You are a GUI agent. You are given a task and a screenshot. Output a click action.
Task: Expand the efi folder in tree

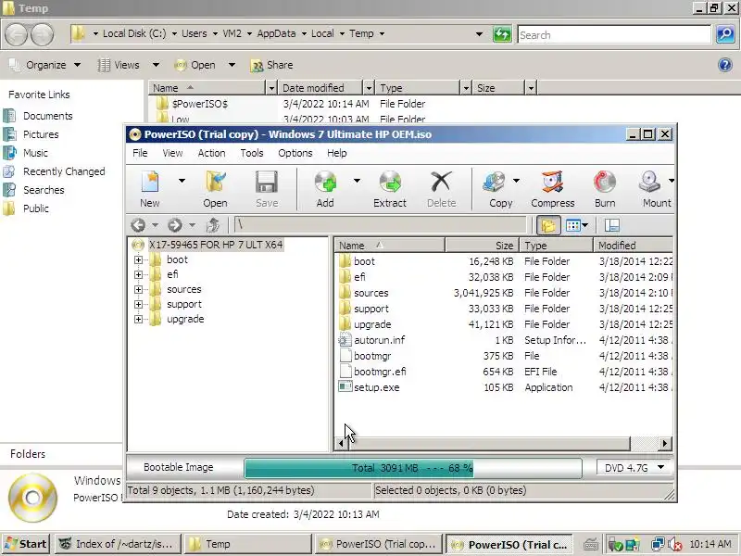tap(138, 274)
